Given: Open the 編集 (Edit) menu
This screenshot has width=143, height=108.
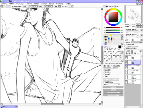Looking at the screenshot, I should pos(11,4).
